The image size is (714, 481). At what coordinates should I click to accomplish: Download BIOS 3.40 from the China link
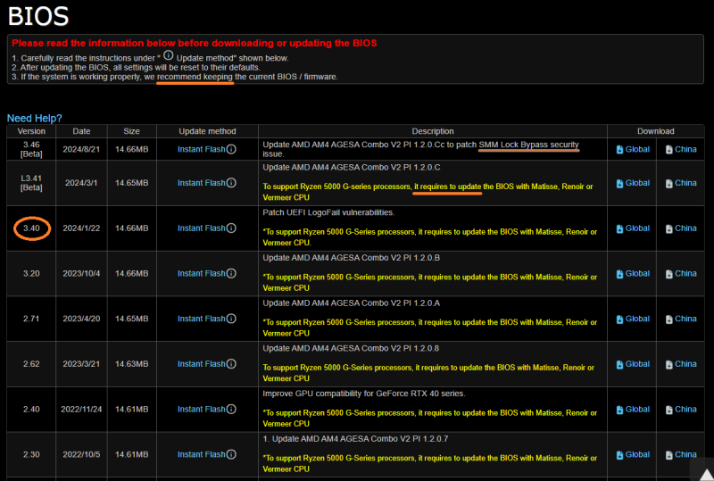(685, 228)
